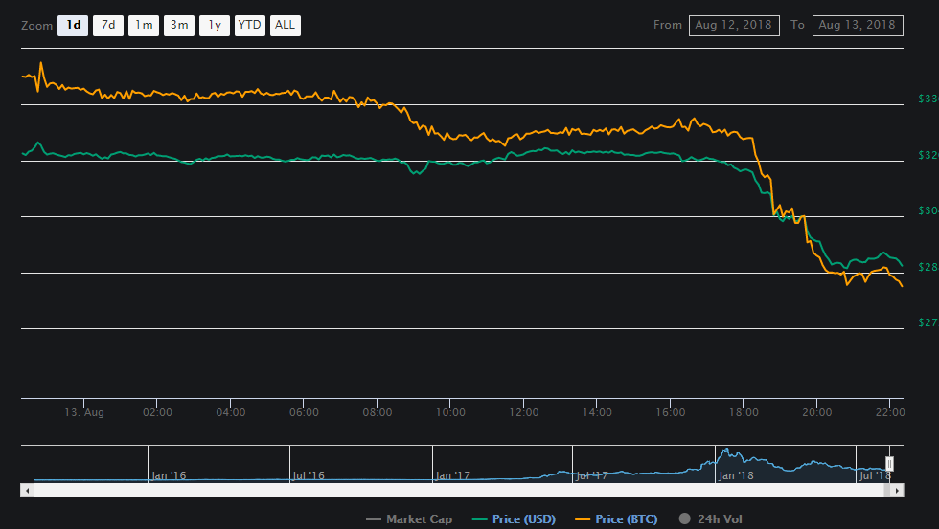This screenshot has width=939, height=529.
Task: Click the orange Price (BTC) legend line
Action: tap(584, 519)
